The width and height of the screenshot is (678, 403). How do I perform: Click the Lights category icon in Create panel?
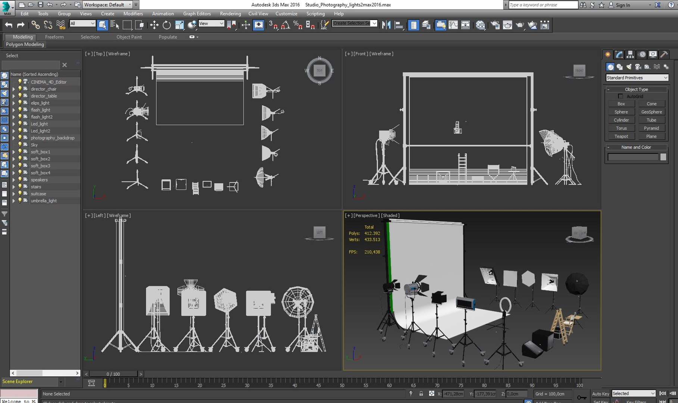click(629, 67)
